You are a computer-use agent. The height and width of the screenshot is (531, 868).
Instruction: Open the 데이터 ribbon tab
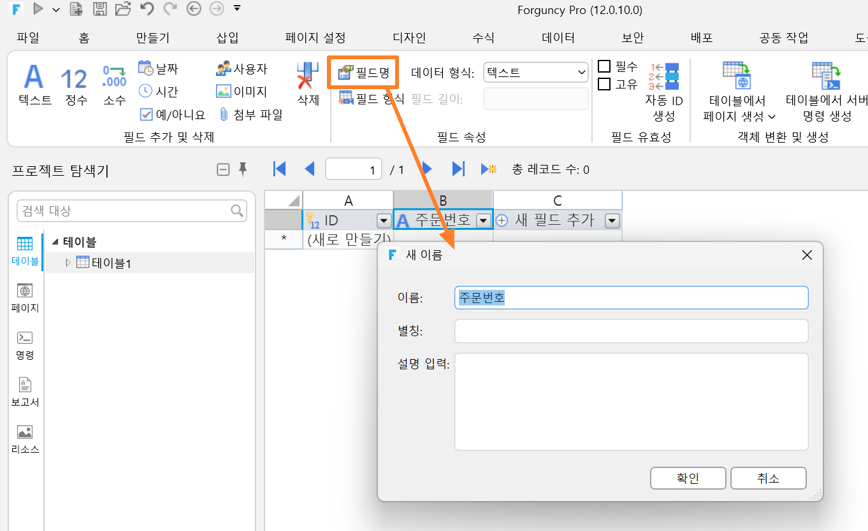click(x=558, y=38)
